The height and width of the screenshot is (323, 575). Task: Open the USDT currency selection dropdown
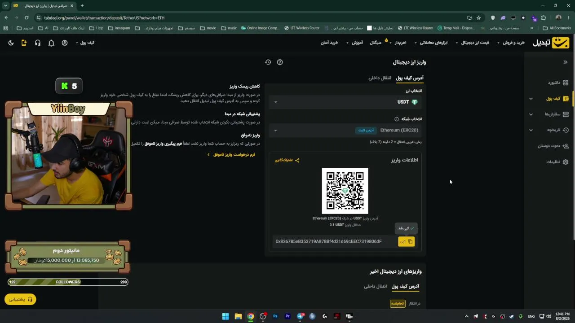(345, 102)
